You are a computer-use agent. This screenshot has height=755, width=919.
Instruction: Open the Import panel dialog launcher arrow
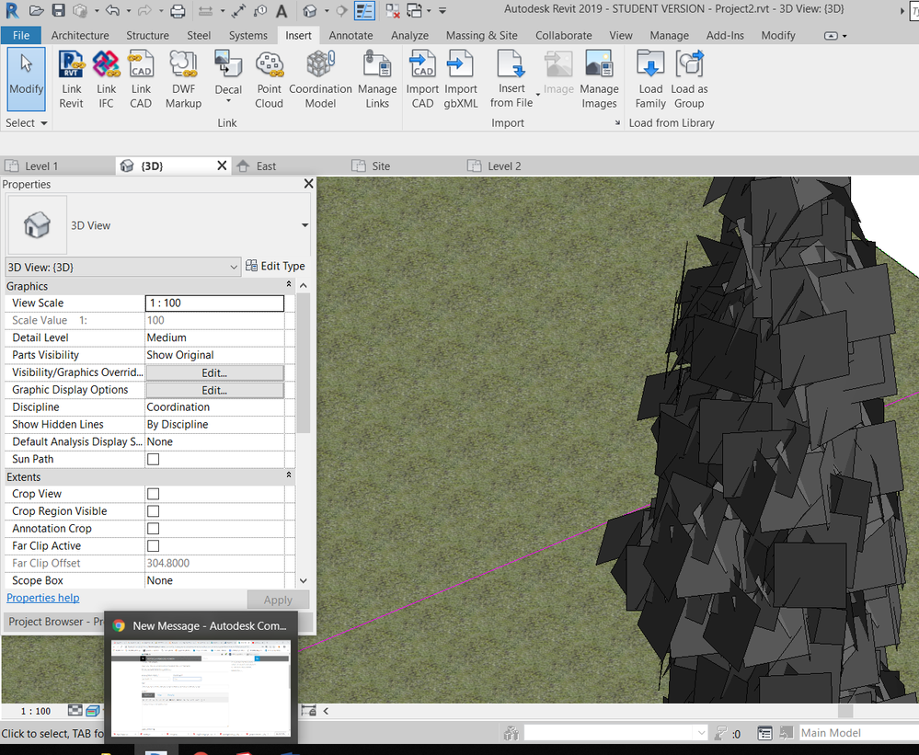(x=617, y=123)
